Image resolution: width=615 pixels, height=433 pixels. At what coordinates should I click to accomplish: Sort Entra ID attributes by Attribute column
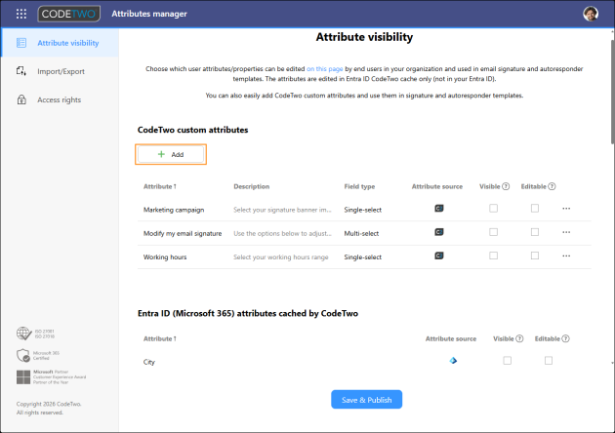coord(160,338)
